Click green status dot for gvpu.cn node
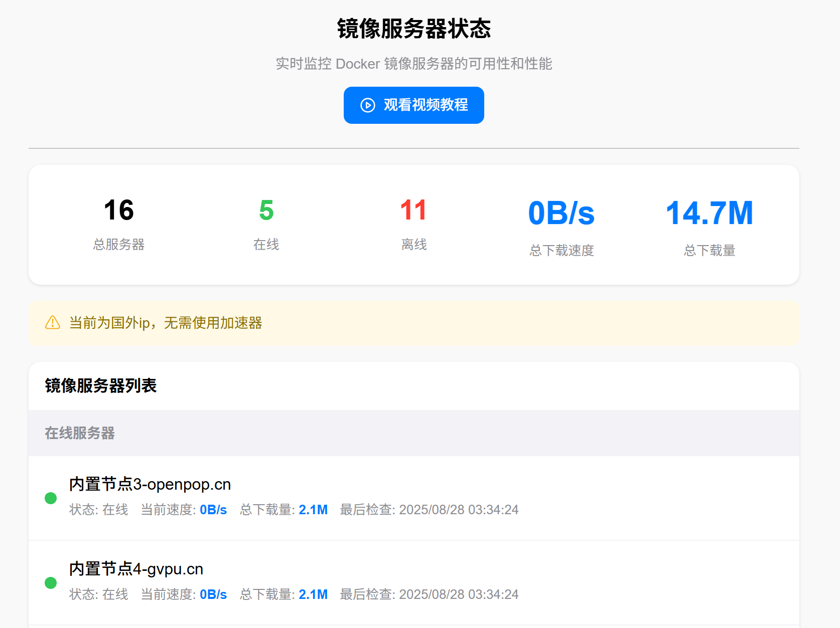The width and height of the screenshot is (840, 628). click(x=51, y=583)
